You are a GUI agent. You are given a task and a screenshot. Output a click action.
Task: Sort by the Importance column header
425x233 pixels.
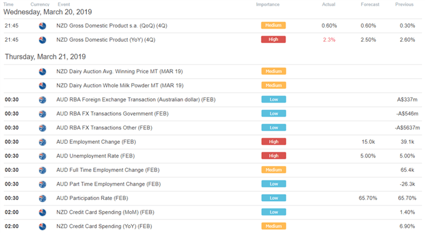click(267, 4)
